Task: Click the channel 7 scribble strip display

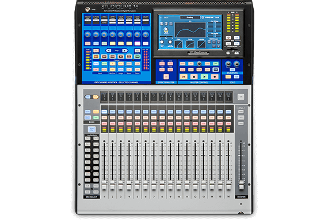Action: click(x=154, y=96)
